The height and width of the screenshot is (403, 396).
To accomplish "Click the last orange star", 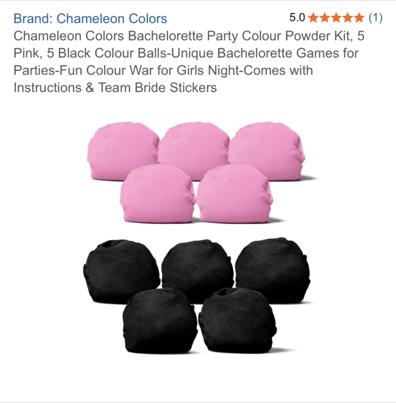I will 359,18.
